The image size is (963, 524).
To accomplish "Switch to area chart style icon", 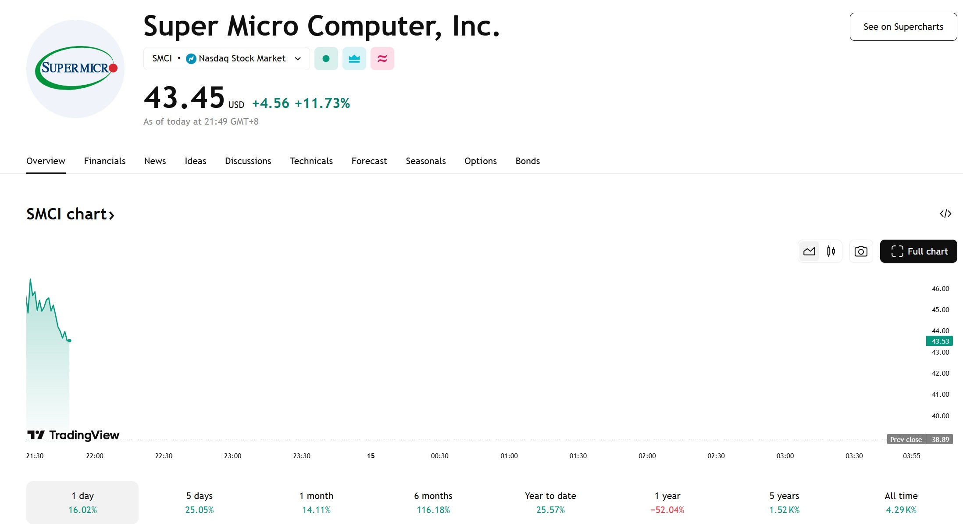I will pos(809,251).
